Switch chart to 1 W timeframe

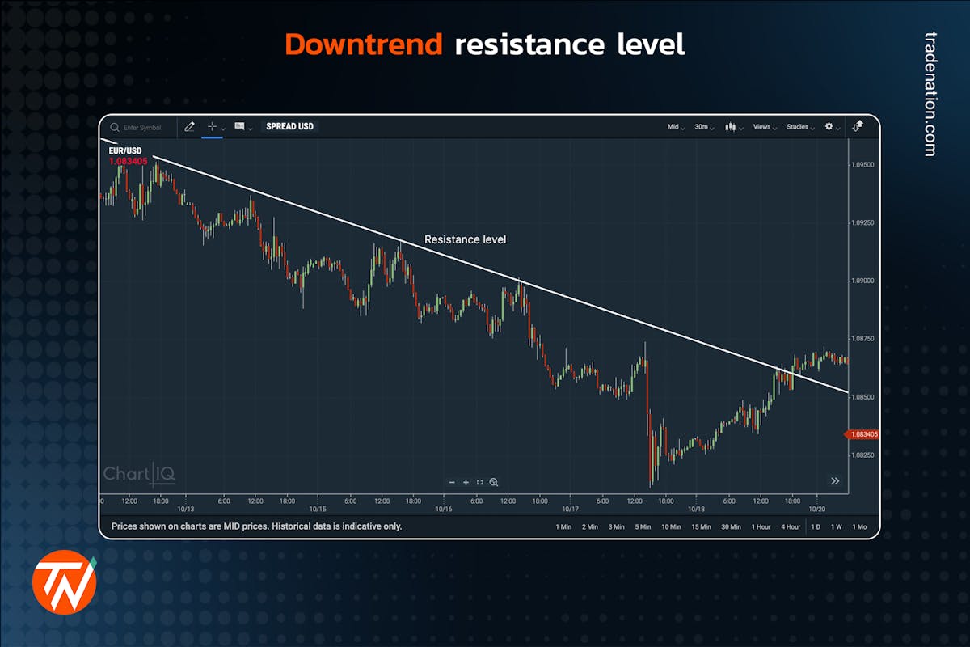click(837, 526)
